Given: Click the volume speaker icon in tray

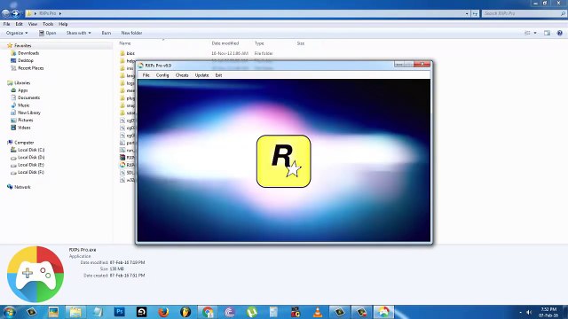Looking at the screenshot, I should [529, 312].
